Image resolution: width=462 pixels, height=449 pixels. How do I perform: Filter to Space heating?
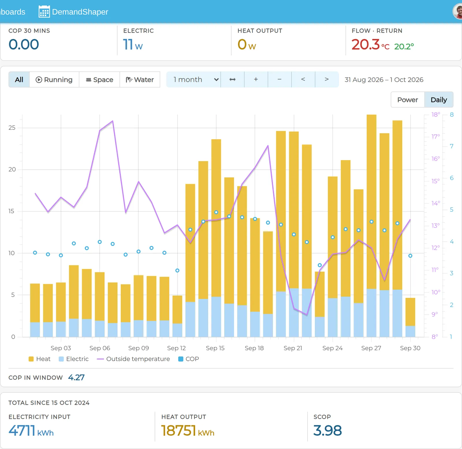(x=99, y=80)
